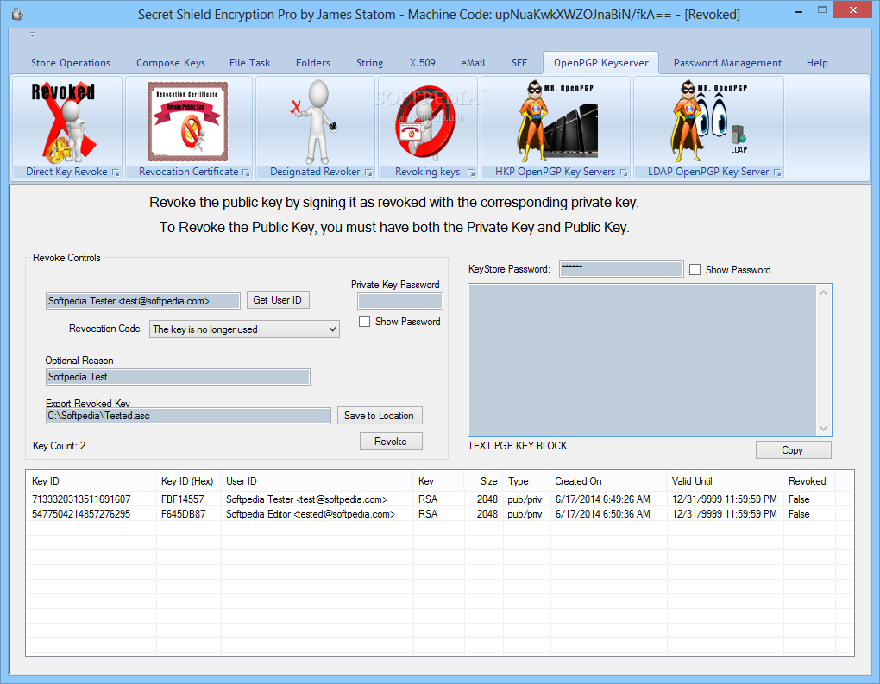880x684 pixels.
Task: Select the OpenPGP Keyserver tab
Action: (x=601, y=63)
